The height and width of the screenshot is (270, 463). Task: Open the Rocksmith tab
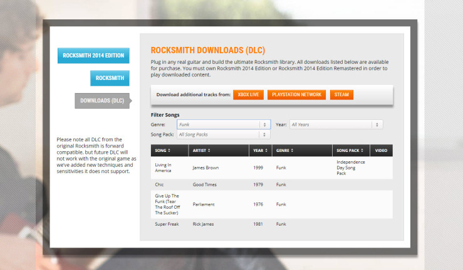pyautogui.click(x=110, y=78)
